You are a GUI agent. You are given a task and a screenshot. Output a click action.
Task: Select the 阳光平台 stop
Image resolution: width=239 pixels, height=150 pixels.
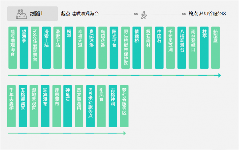114,48
